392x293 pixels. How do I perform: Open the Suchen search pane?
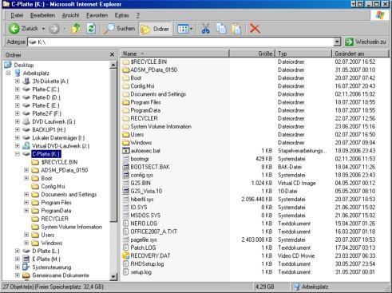click(119, 29)
